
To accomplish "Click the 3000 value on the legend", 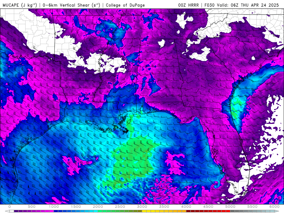I will pos(142,207).
